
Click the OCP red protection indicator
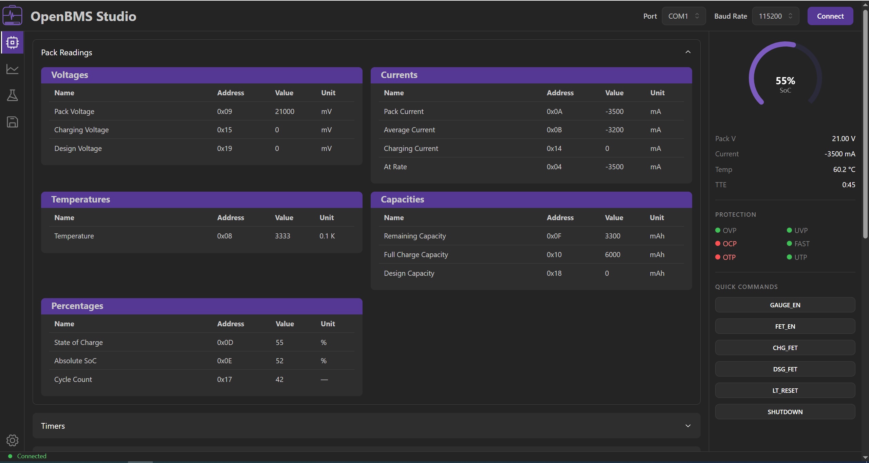click(x=726, y=244)
